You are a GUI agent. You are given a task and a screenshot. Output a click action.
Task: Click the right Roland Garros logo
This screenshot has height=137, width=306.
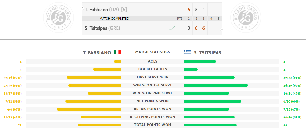[x=246, y=17]
